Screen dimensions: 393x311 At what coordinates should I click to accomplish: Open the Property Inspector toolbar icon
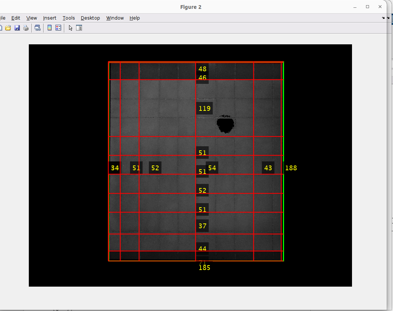[x=79, y=28]
